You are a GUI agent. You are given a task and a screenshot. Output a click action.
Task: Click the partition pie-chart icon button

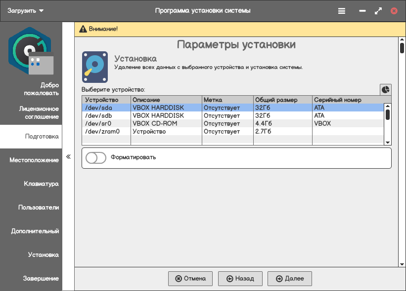386,90
